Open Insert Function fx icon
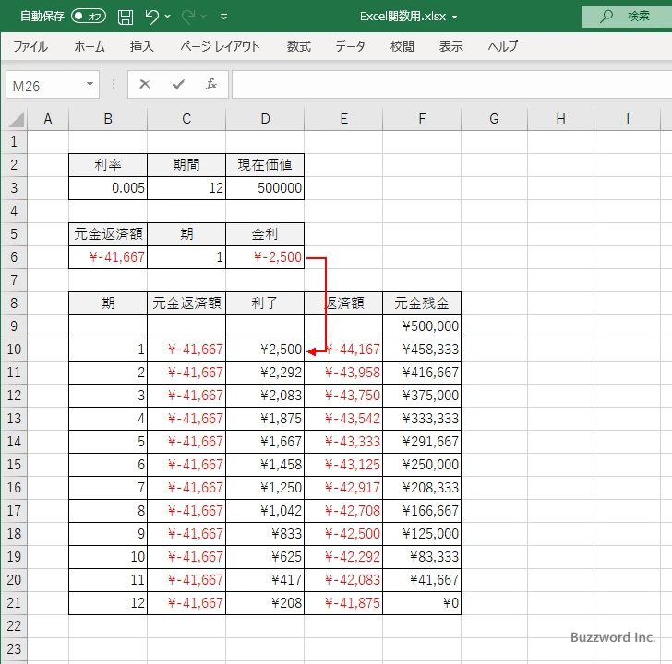Viewport: 672px width, 664px height. (210, 84)
